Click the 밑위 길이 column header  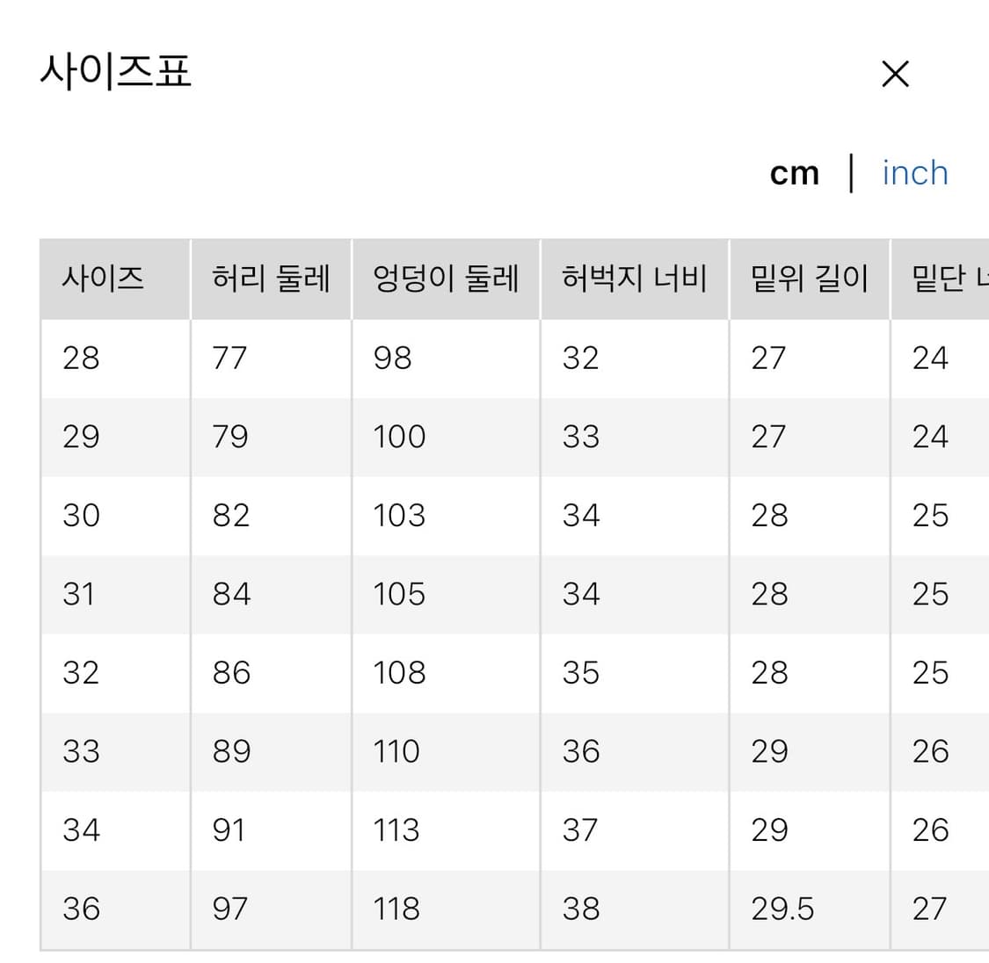pos(809,278)
